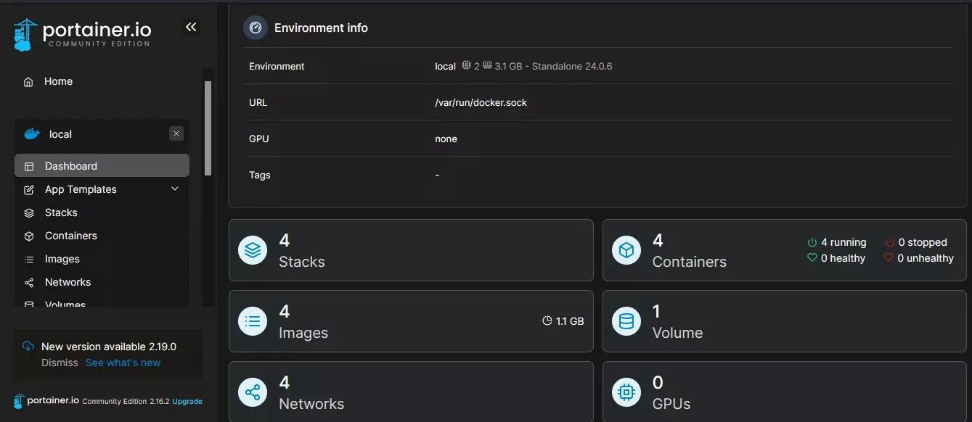Click the Networks share icon in sidebar
972x422 pixels.
coord(29,283)
